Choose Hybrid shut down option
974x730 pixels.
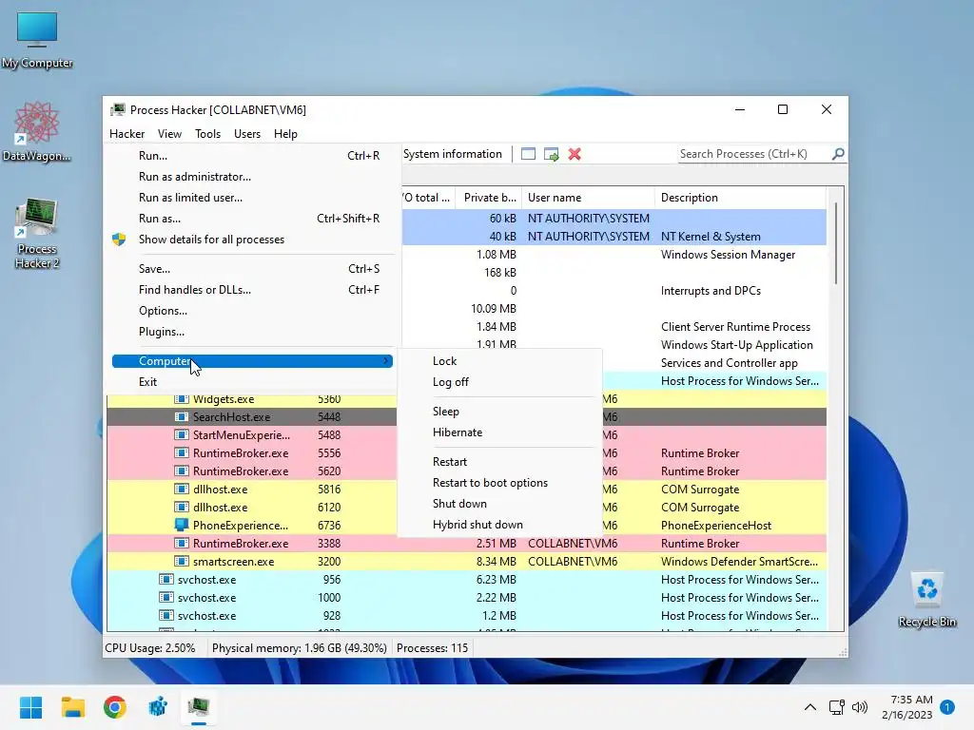point(500,525)
